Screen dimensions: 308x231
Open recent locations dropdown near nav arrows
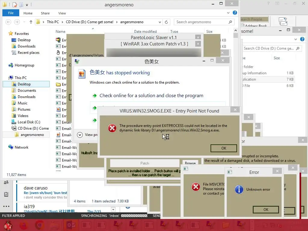click(24, 22)
